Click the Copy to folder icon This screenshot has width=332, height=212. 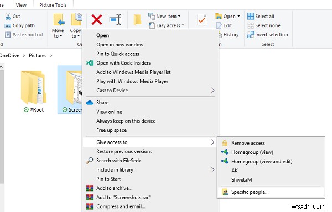[x=76, y=19]
